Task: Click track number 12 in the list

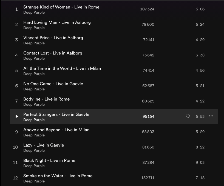Action: pyautogui.click(x=15, y=178)
